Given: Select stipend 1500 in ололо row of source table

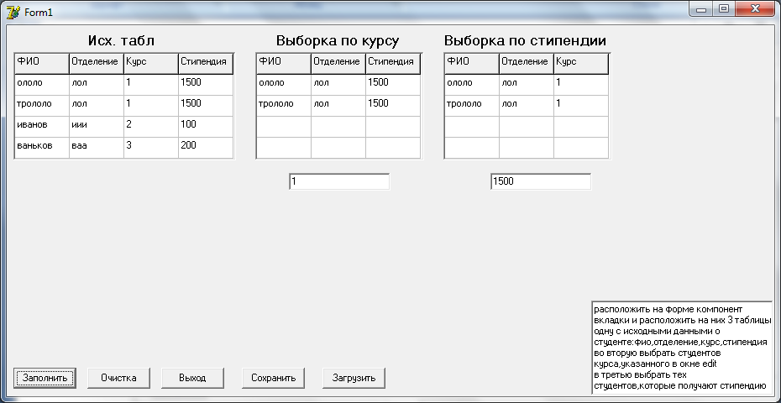Looking at the screenshot, I should [206, 85].
